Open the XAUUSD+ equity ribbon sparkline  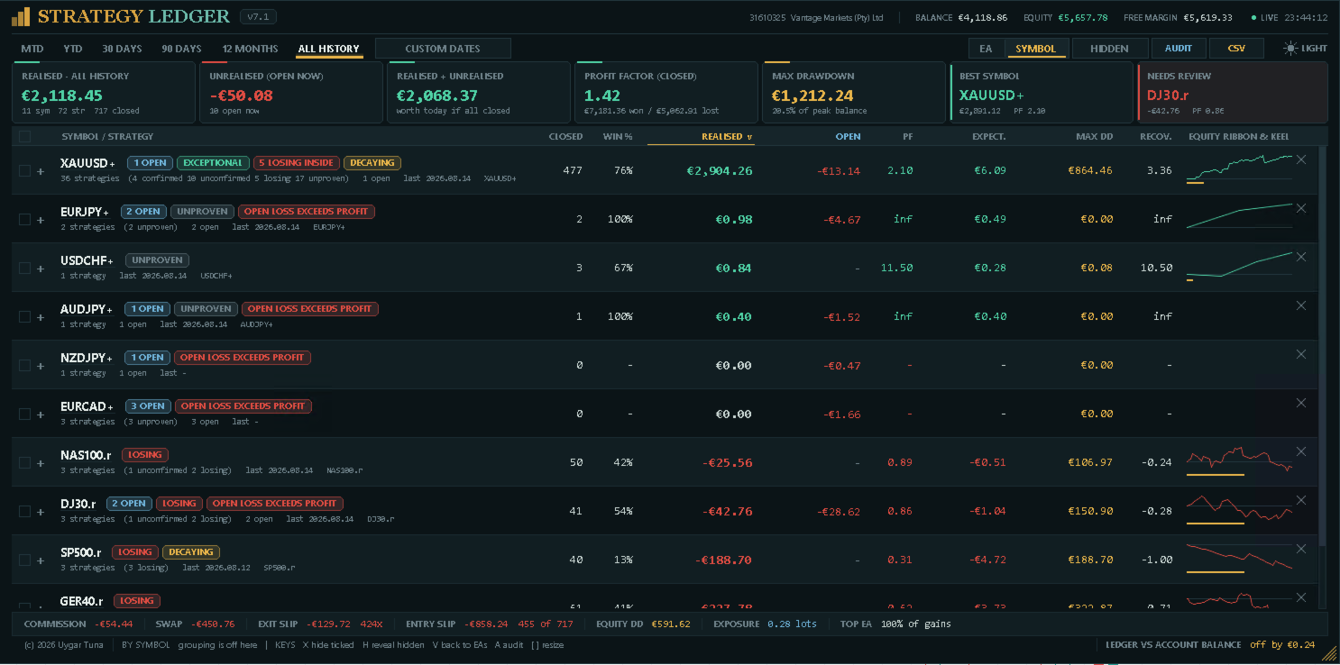(x=1239, y=169)
